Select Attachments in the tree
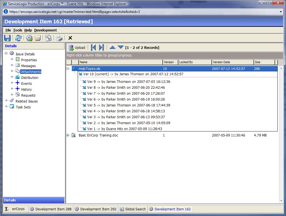 pyautogui.click(x=31, y=72)
